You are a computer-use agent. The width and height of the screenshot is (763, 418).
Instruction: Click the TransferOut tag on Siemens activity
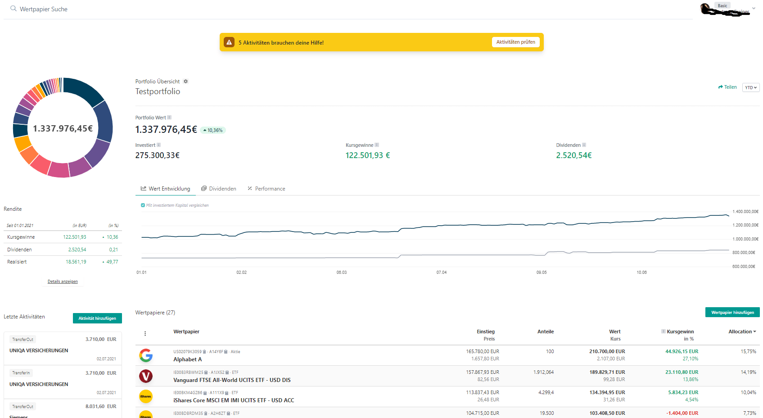tap(23, 407)
